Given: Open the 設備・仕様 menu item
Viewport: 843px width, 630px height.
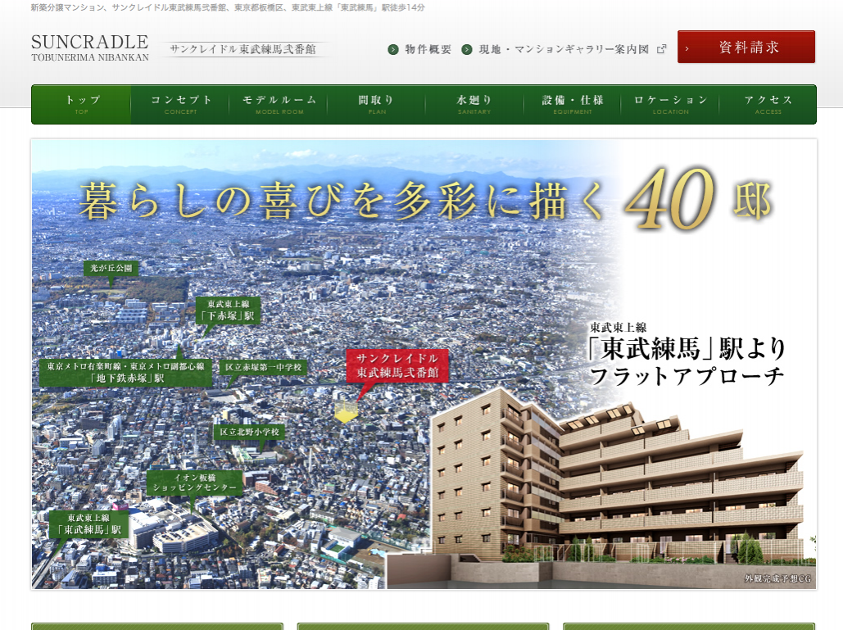Looking at the screenshot, I should [x=573, y=104].
